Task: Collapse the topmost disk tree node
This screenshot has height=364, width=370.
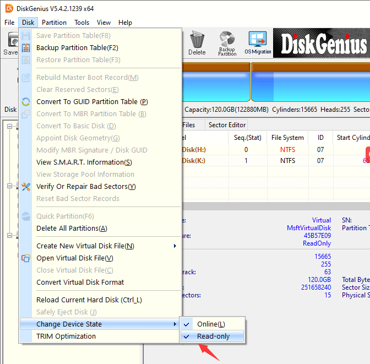Action: coord(10,126)
